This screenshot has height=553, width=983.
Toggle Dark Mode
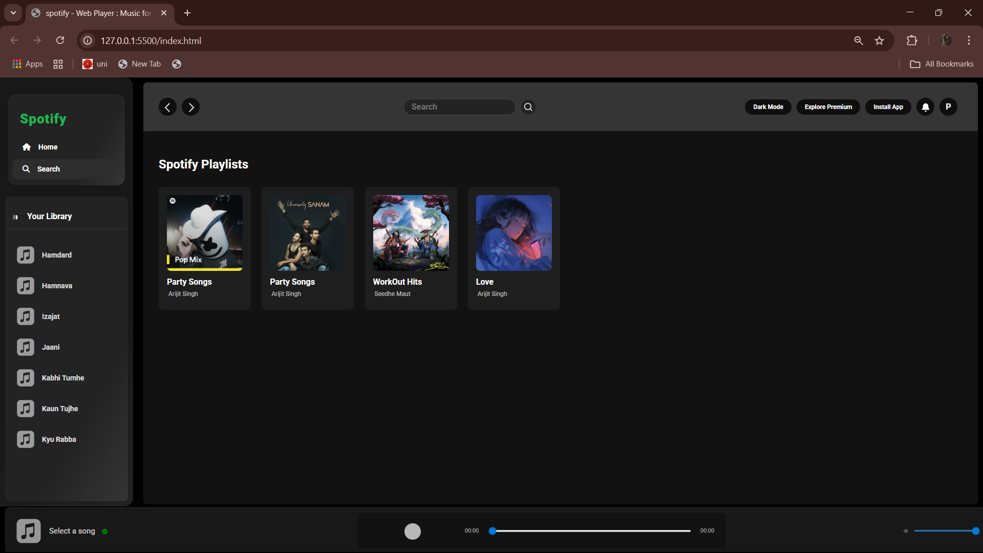coord(768,107)
